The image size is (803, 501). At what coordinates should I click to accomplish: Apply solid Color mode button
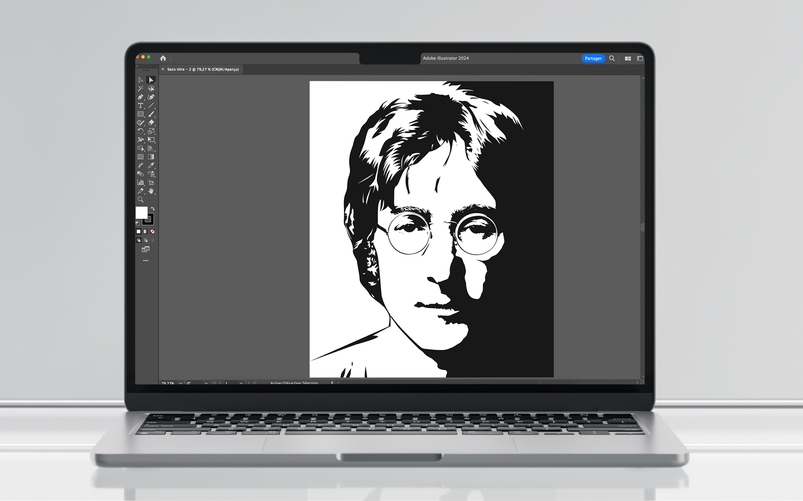[x=138, y=231]
